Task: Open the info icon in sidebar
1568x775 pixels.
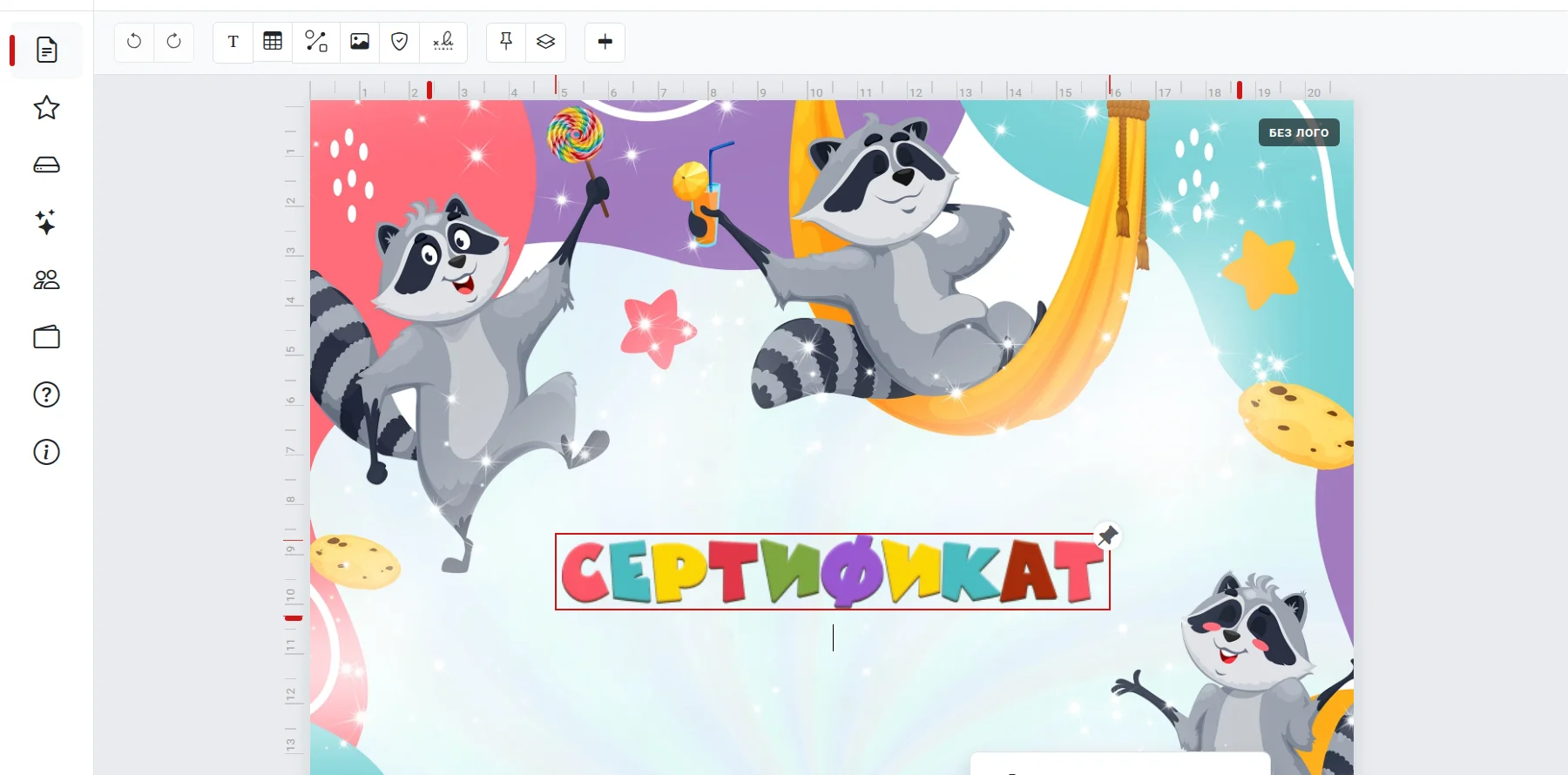Action: coord(47,452)
